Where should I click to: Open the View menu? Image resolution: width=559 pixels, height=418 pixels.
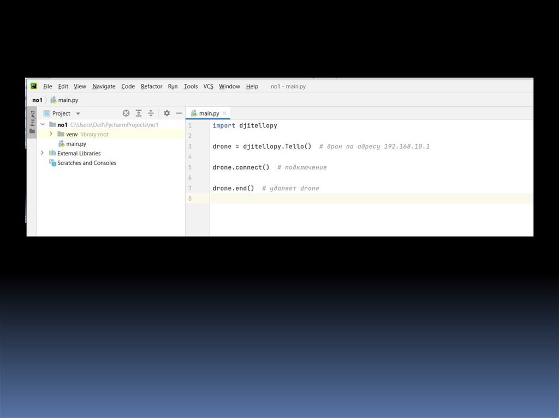point(80,86)
